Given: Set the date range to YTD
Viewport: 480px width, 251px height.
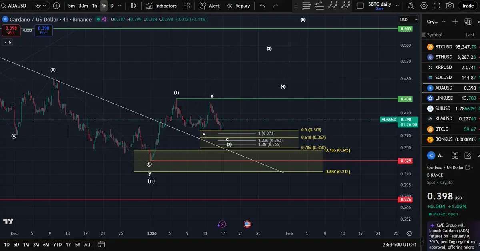Looking at the screenshot, I should 57,244.
